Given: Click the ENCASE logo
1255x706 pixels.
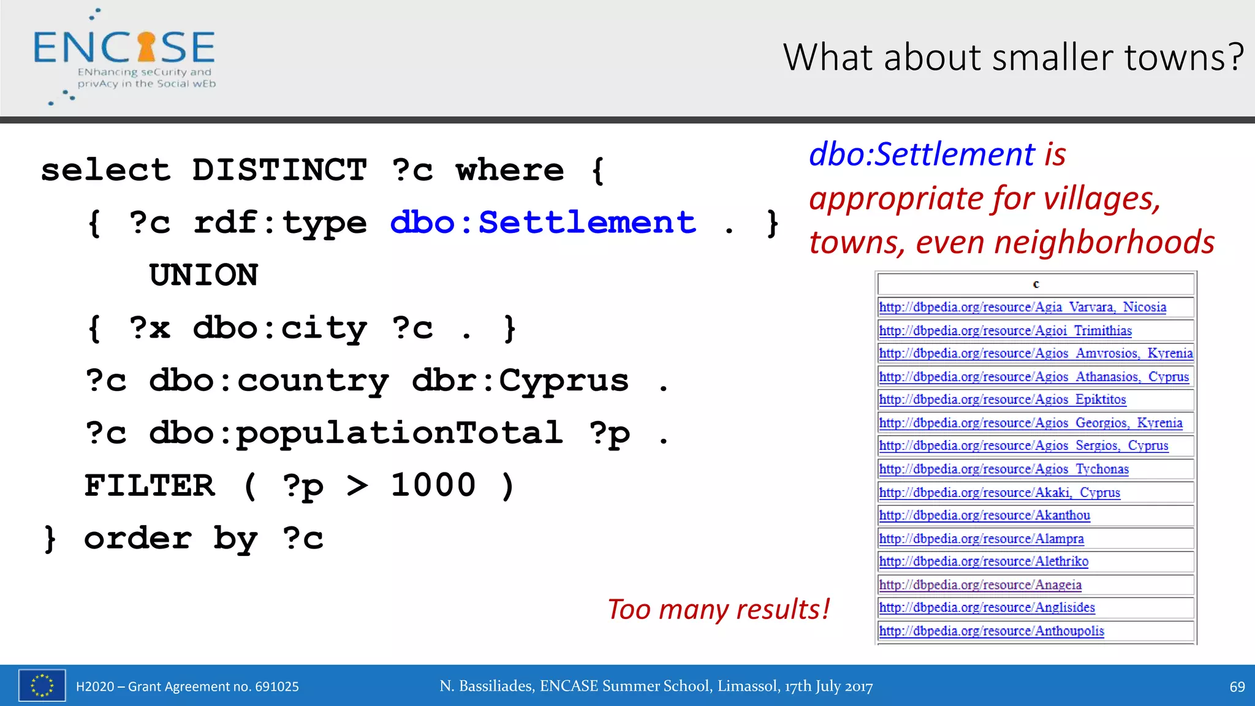Looking at the screenshot, I should point(124,56).
